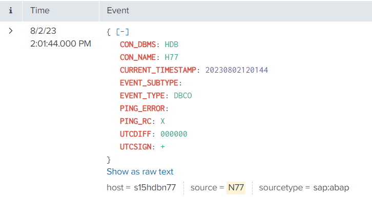This screenshot has height=197, width=372.
Task: Open sourcetype value sap:abap
Action: 331,187
